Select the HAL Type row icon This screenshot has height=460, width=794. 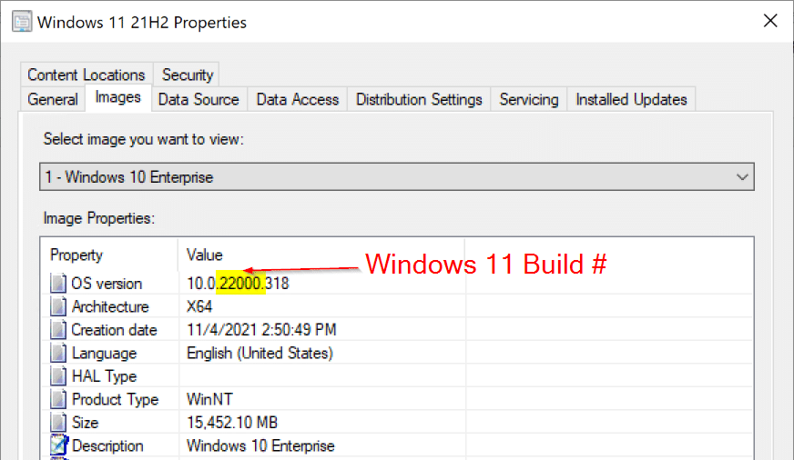(x=59, y=376)
